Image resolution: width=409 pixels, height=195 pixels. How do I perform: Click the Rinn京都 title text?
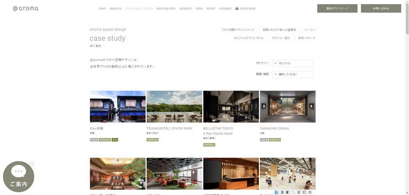97,129
